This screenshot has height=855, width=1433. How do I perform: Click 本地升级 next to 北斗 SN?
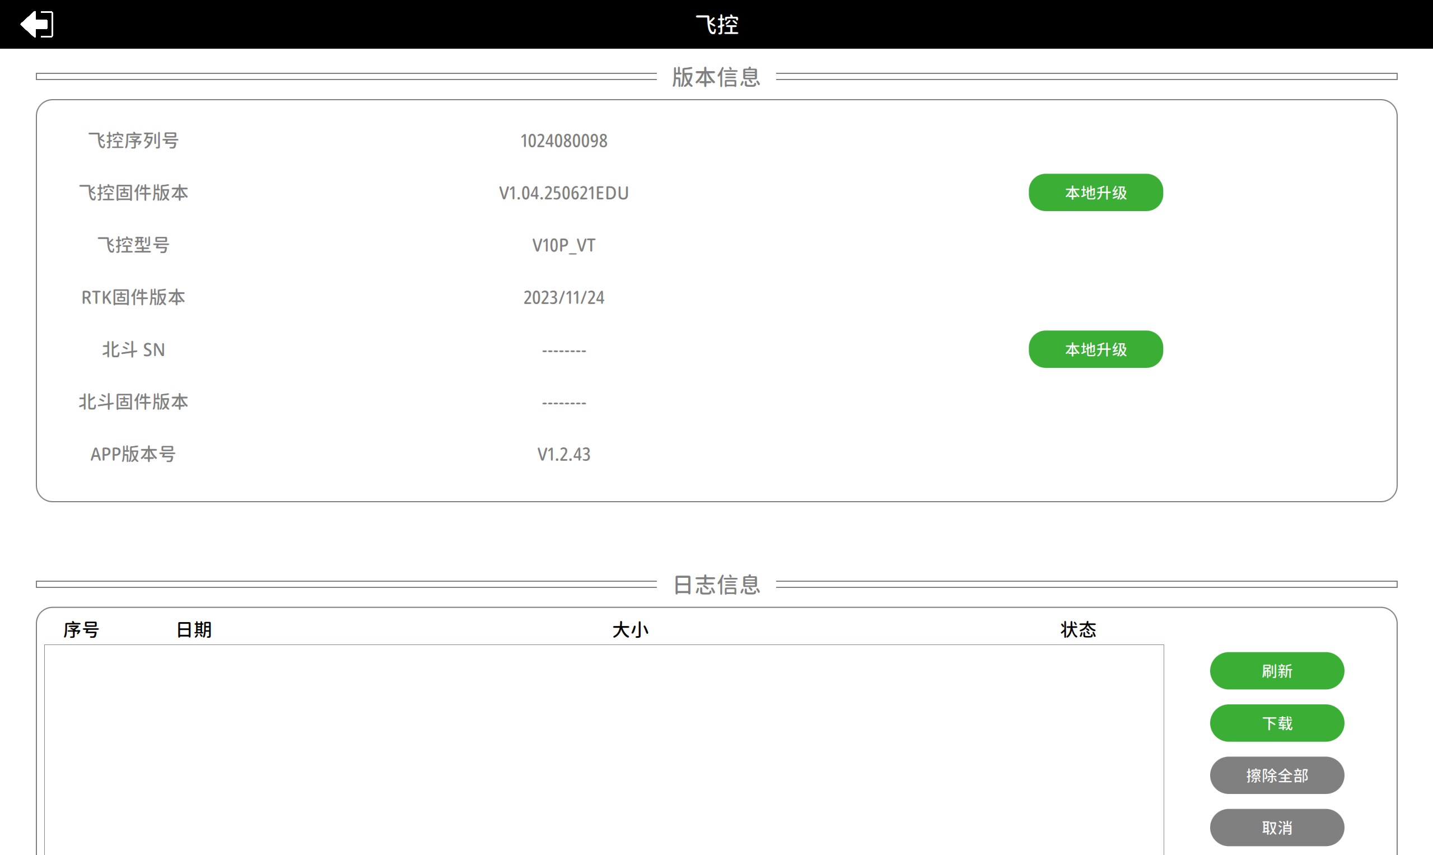click(1095, 349)
